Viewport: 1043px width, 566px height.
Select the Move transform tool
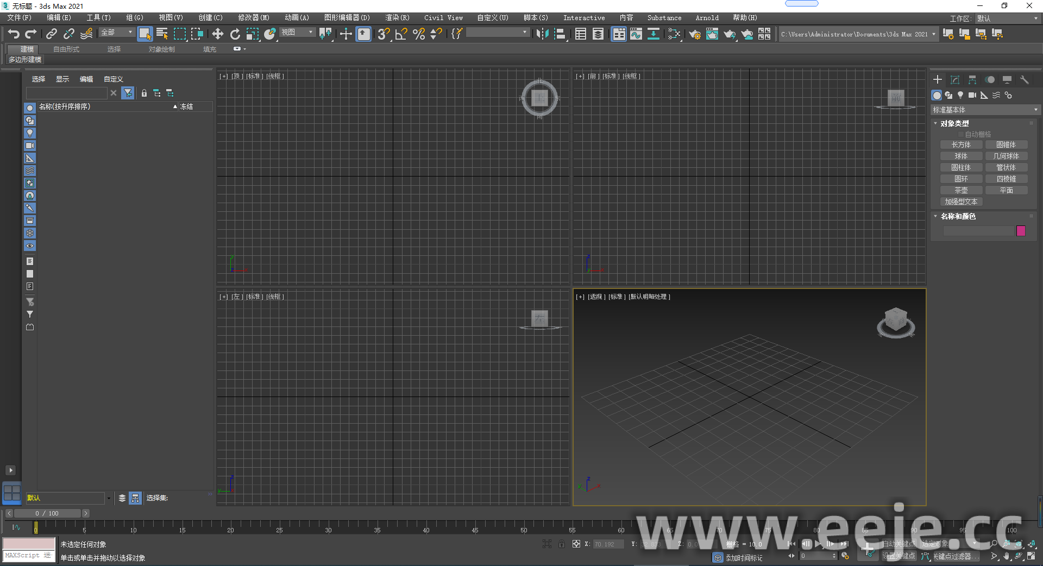pos(217,34)
